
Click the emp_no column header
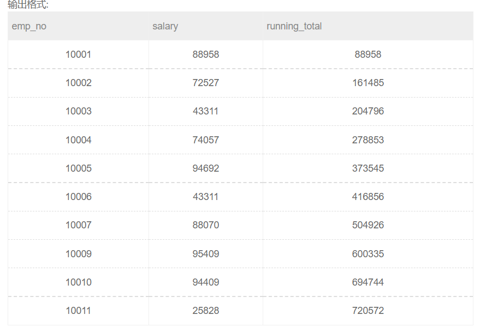[x=29, y=26]
